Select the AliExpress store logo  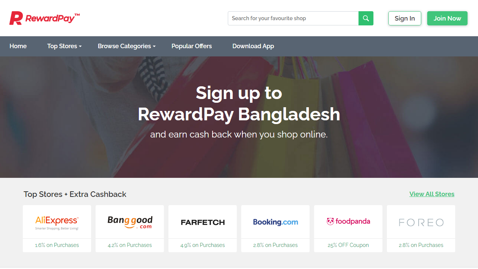coord(57,221)
